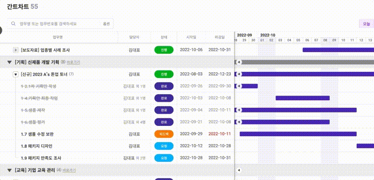Sort by the 업무명 column header
This screenshot has width=374, height=180.
tap(58, 37)
